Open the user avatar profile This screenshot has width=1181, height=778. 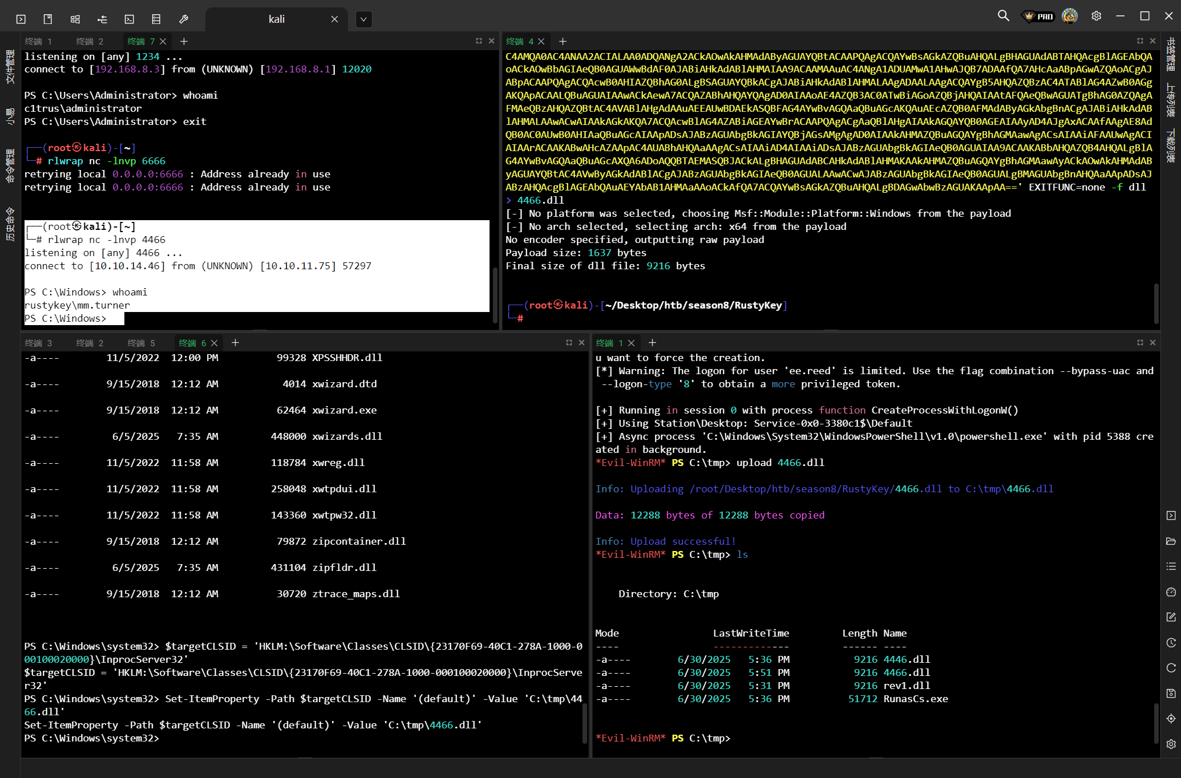(x=1070, y=16)
